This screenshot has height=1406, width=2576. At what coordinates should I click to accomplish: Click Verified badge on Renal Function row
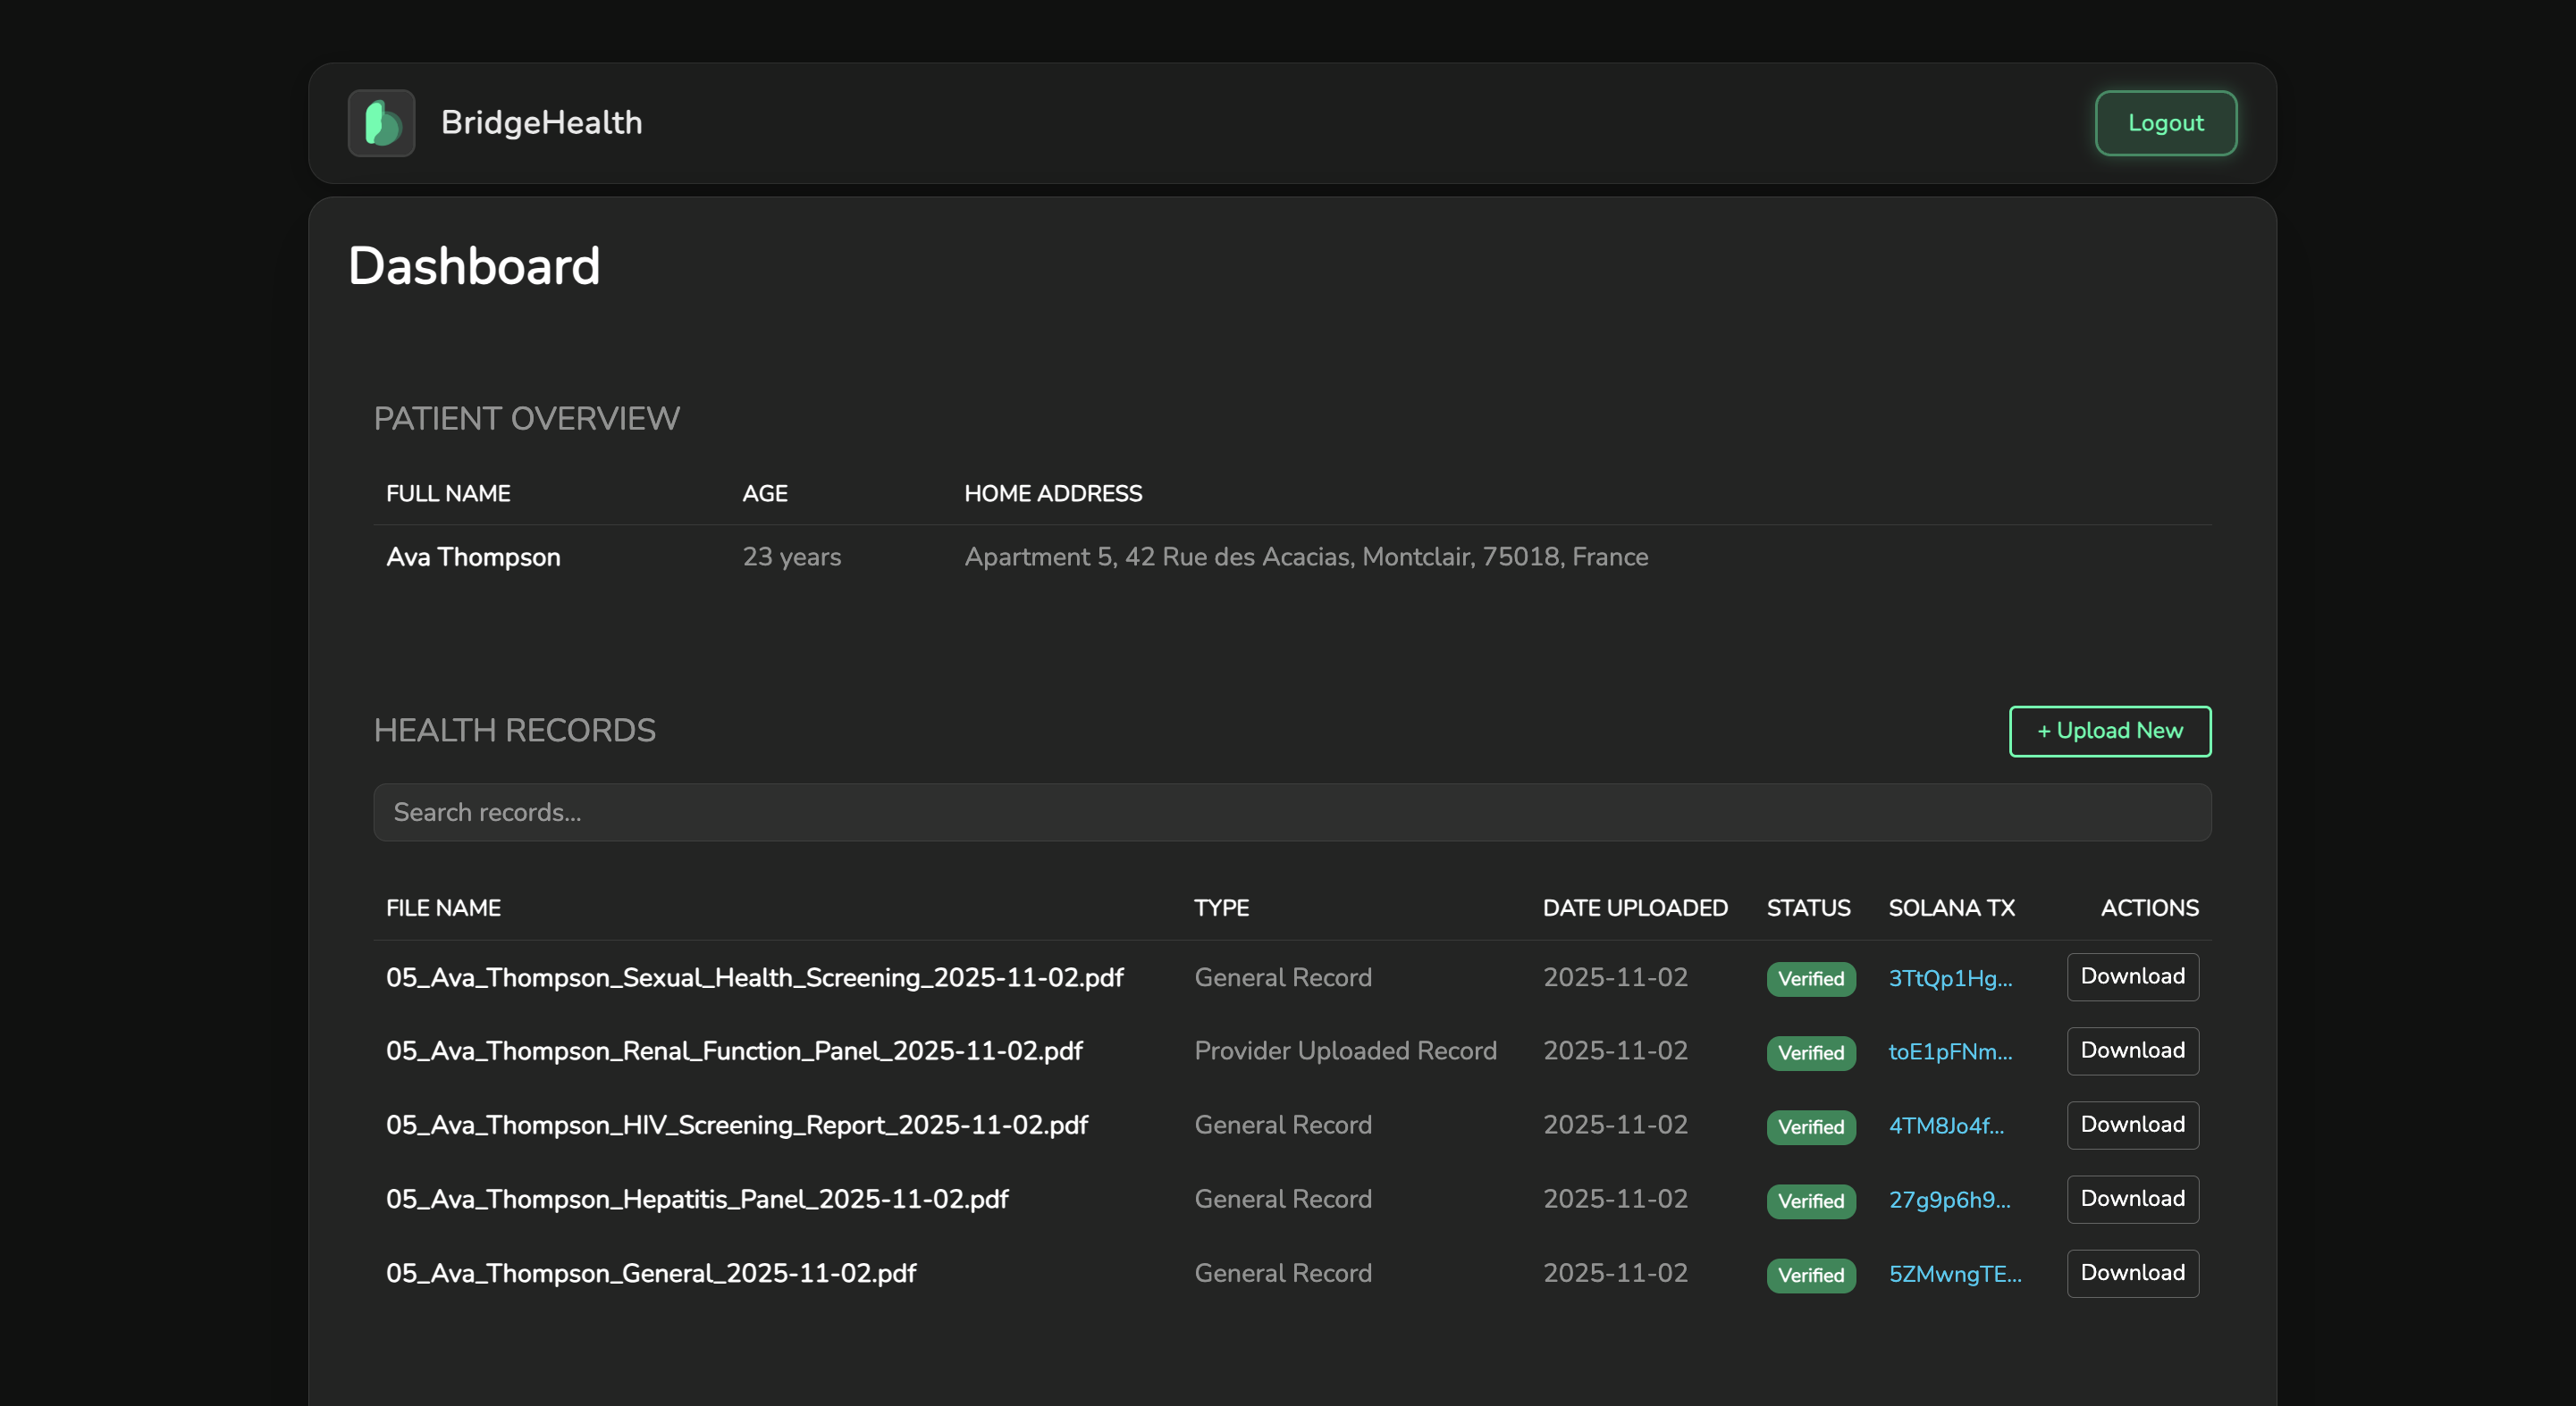click(1810, 1052)
